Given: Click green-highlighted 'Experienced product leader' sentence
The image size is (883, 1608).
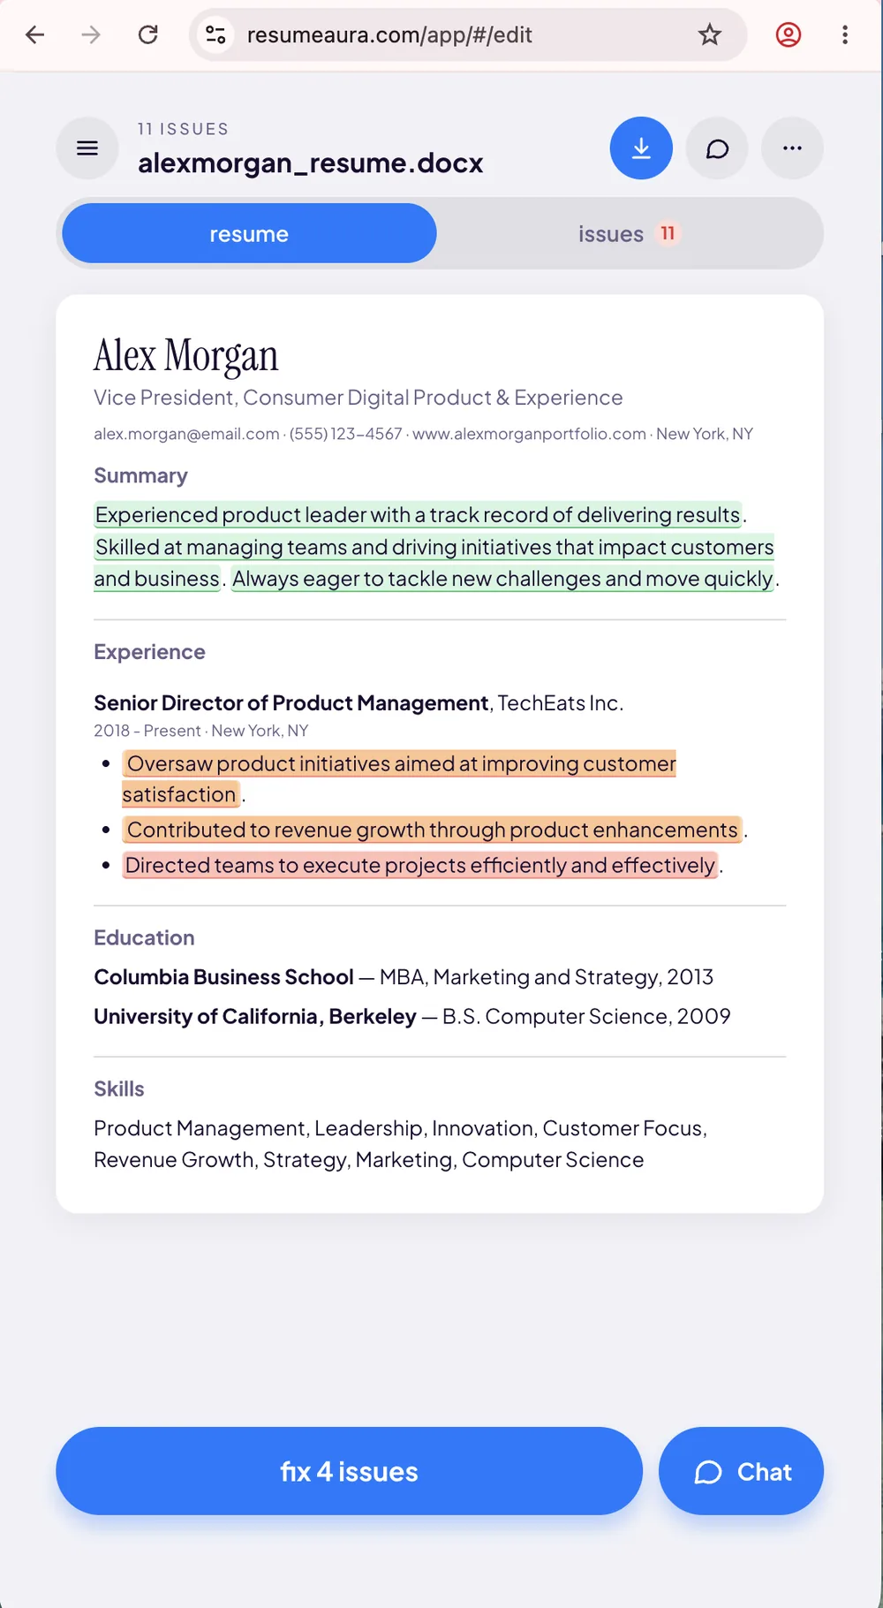Looking at the screenshot, I should [418, 514].
